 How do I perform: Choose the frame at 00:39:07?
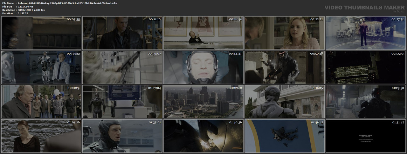pos(122,67)
